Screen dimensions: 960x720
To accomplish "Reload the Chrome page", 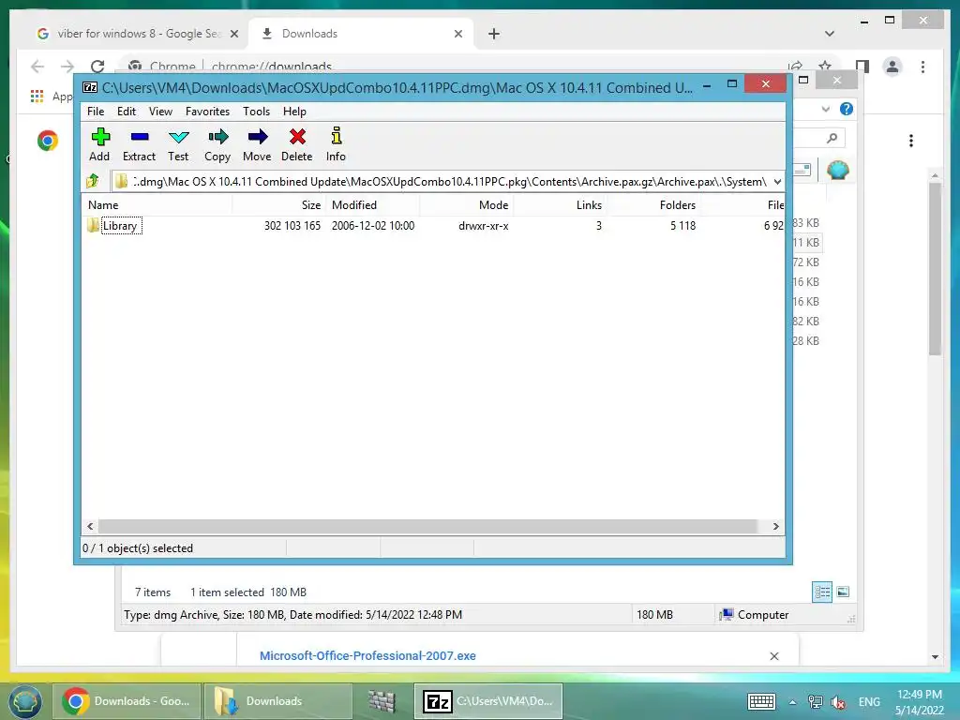I will (97, 67).
